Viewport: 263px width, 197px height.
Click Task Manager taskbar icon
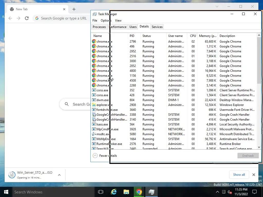[x=151, y=192]
